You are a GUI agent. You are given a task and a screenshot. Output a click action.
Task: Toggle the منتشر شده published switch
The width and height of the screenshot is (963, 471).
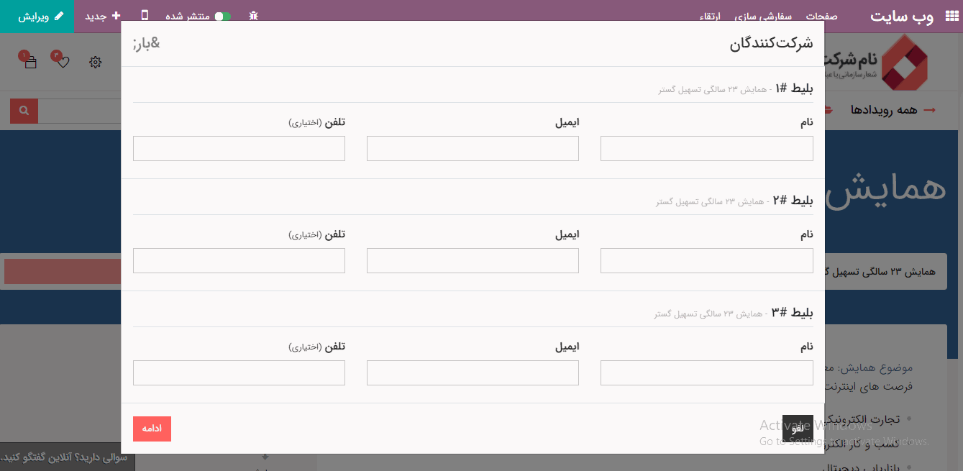point(223,16)
